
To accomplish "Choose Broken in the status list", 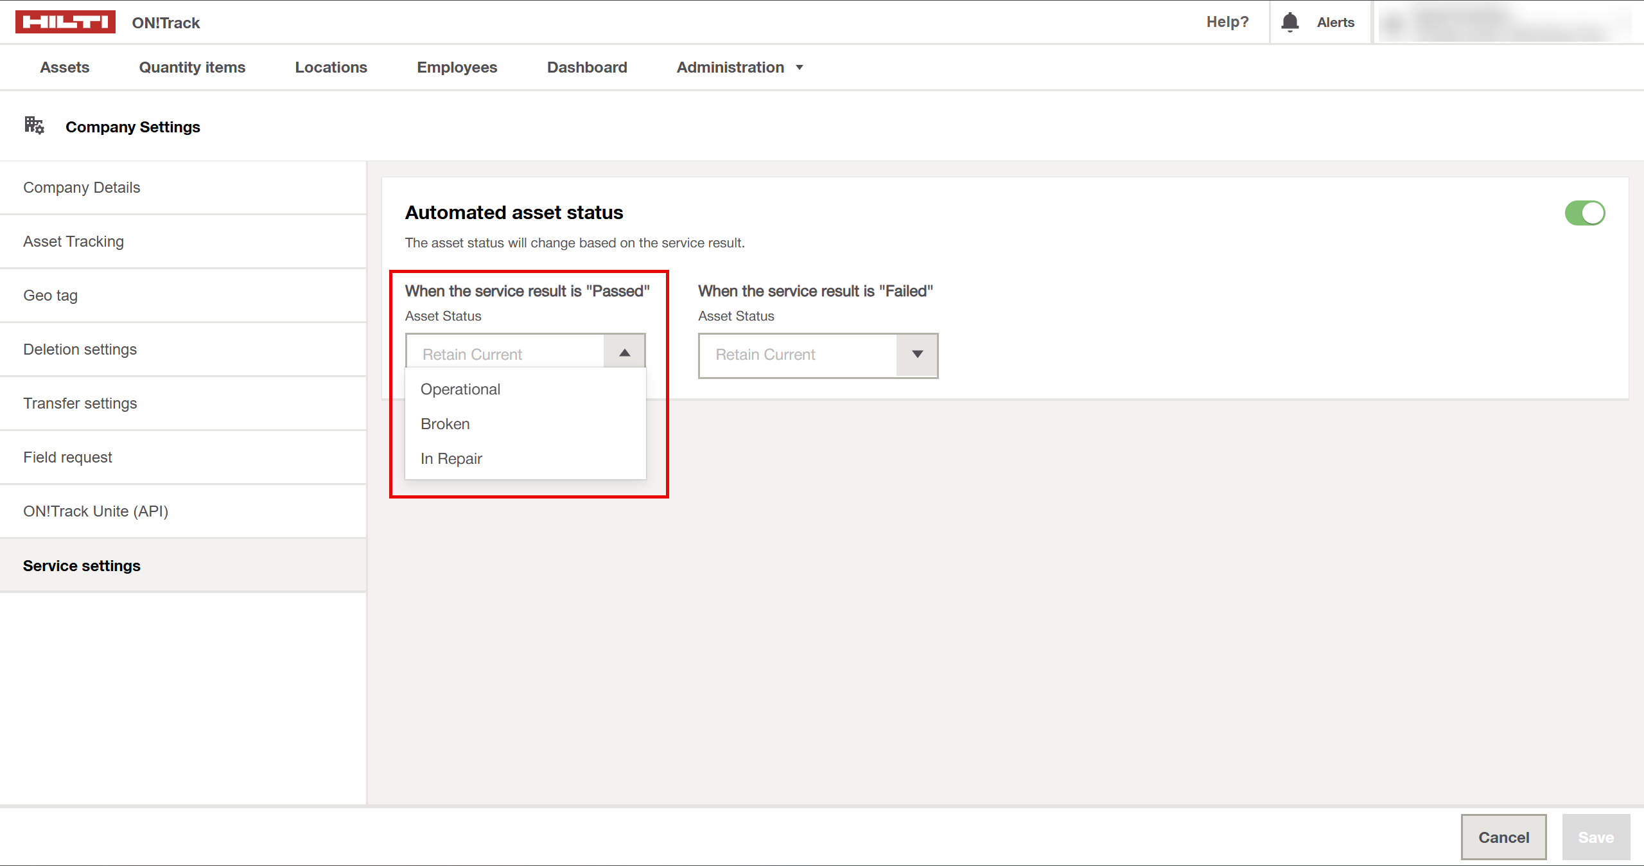I will pyautogui.click(x=445, y=424).
